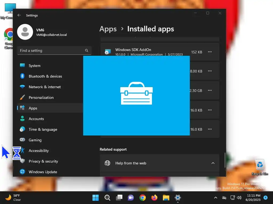Click the System monitor icon in sidebar

22,65
